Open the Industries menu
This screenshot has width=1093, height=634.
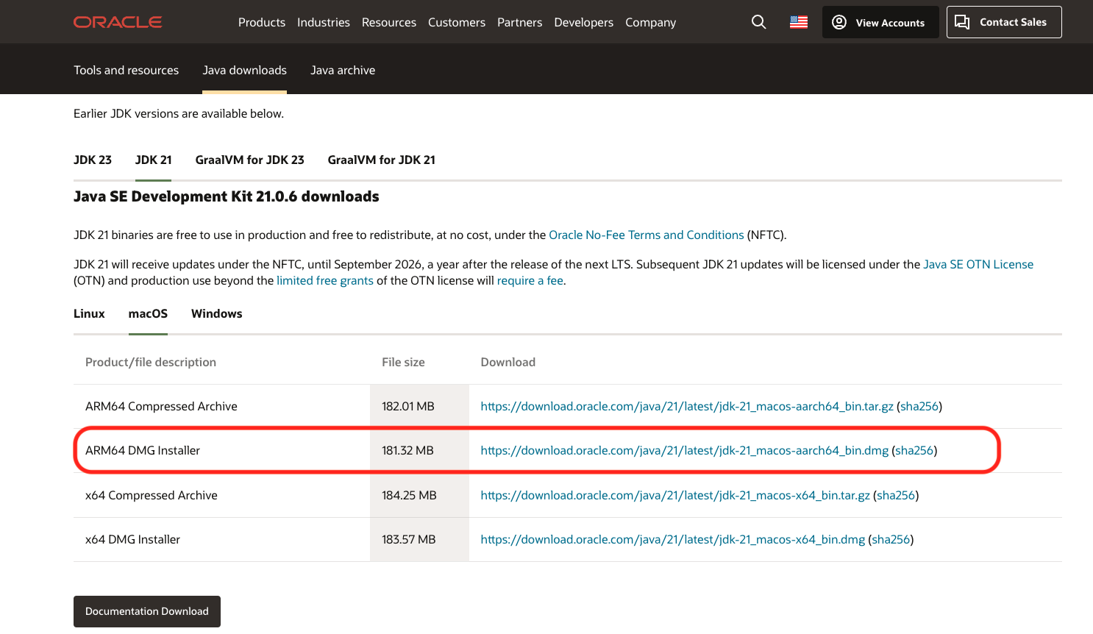tap(324, 22)
